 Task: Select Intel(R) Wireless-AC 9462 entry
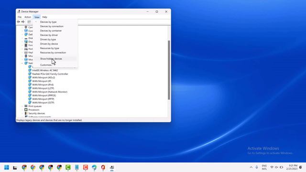click(45, 70)
